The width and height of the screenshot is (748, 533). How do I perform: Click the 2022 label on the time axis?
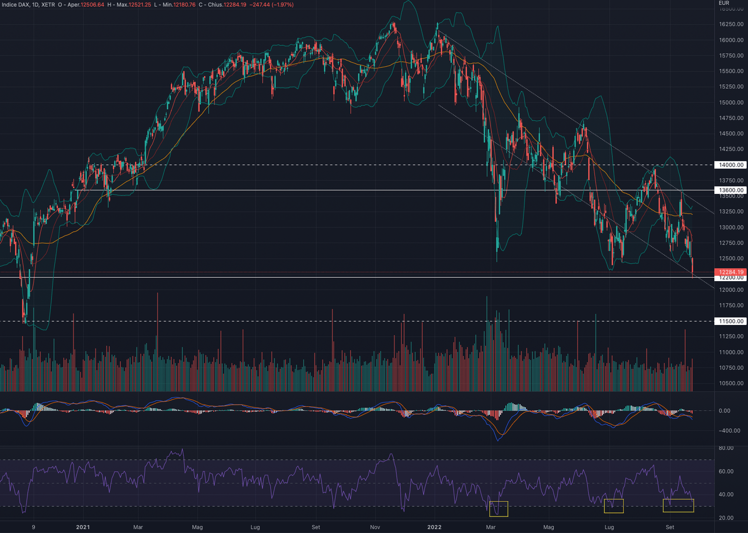pyautogui.click(x=434, y=527)
